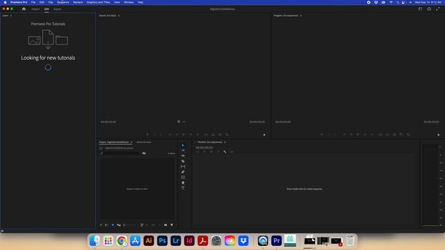Click New Bin icon in Project panel
The width and height of the screenshot is (445, 250).
(165, 225)
